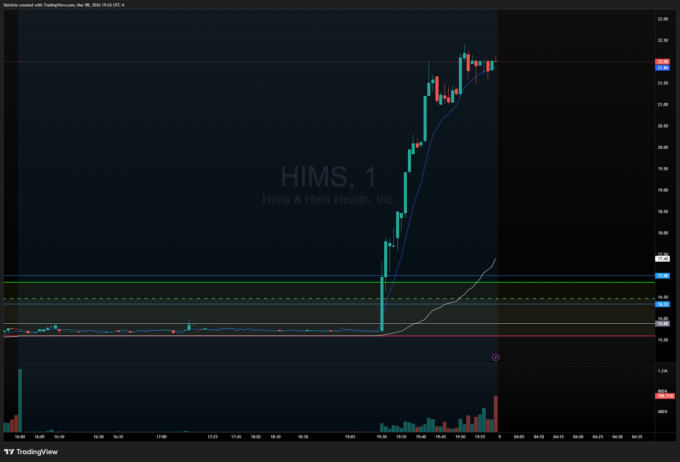Viewport: 680px width, 462px height.
Task: Click the 19:50 time axis label
Action: coord(460,437)
